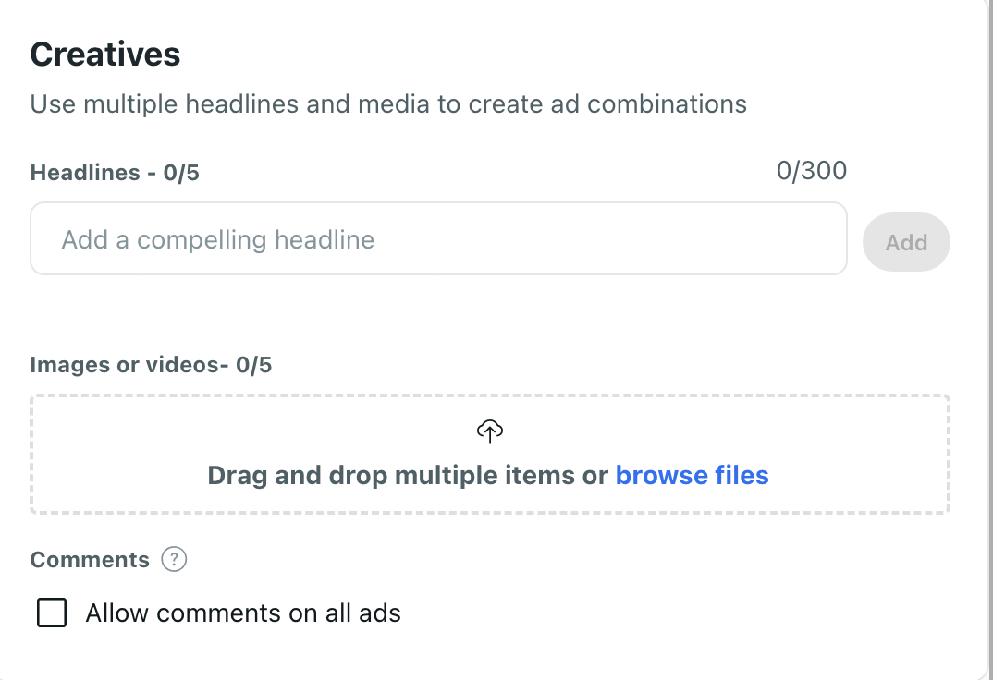Click the 'Images or videos- 0/5' label
This screenshot has width=993, height=680.
point(151,365)
